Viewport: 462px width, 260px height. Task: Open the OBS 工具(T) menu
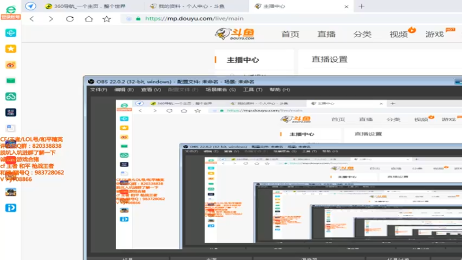[x=252, y=90]
